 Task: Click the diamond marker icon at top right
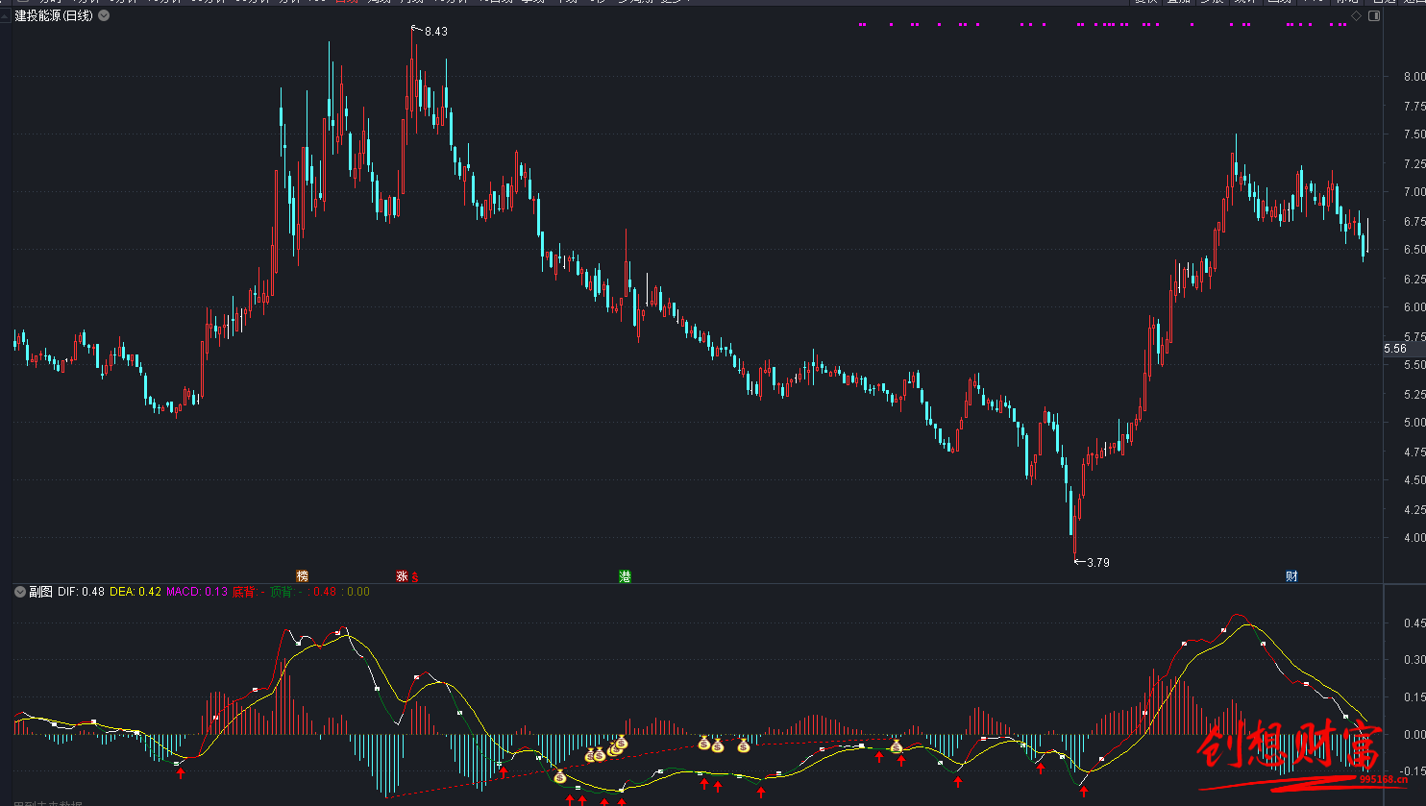(x=1356, y=16)
